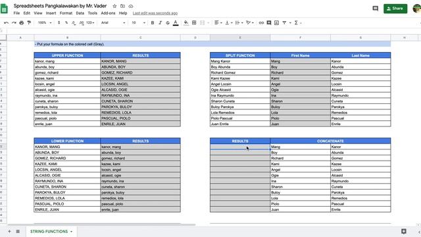Click the create filter icon
Image resolution: width=421 pixels, height=237 pixels.
point(284,23)
